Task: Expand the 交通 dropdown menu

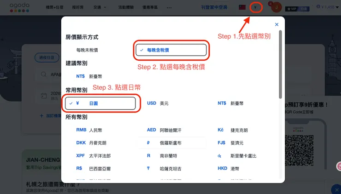Action: click(100, 7)
